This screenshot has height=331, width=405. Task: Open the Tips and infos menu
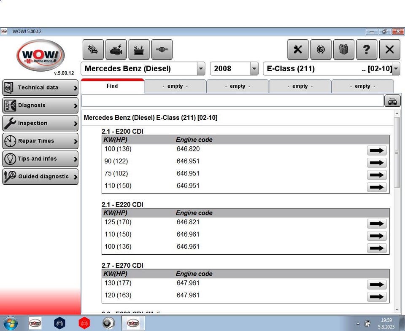(x=40, y=159)
